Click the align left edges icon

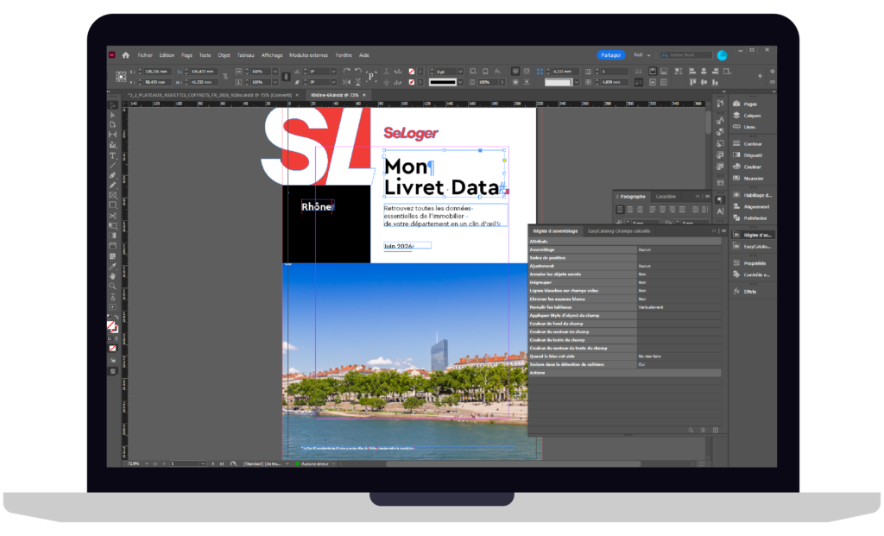pyautogui.click(x=692, y=72)
